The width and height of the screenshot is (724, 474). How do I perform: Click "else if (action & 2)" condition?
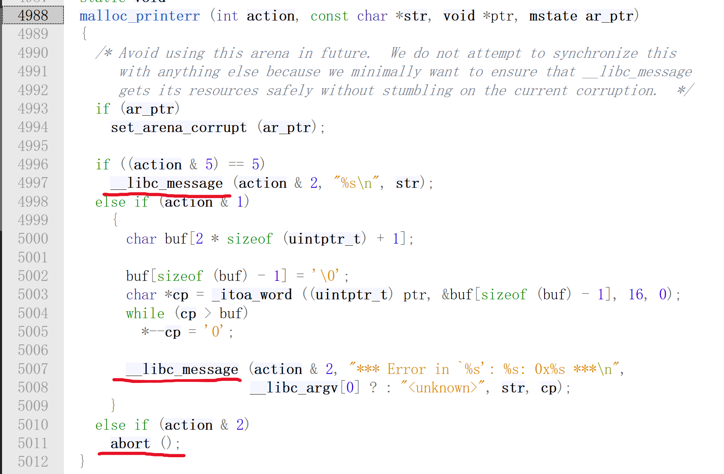pos(172,425)
